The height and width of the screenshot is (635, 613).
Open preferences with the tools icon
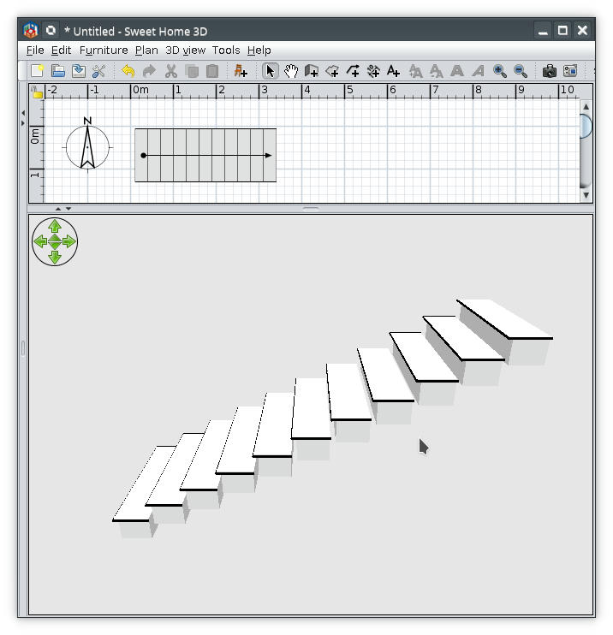click(98, 71)
